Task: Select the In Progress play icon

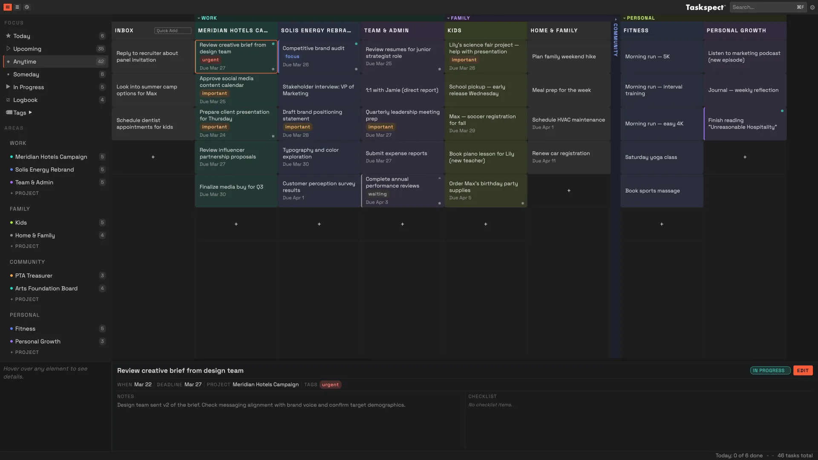Action: 8,87
